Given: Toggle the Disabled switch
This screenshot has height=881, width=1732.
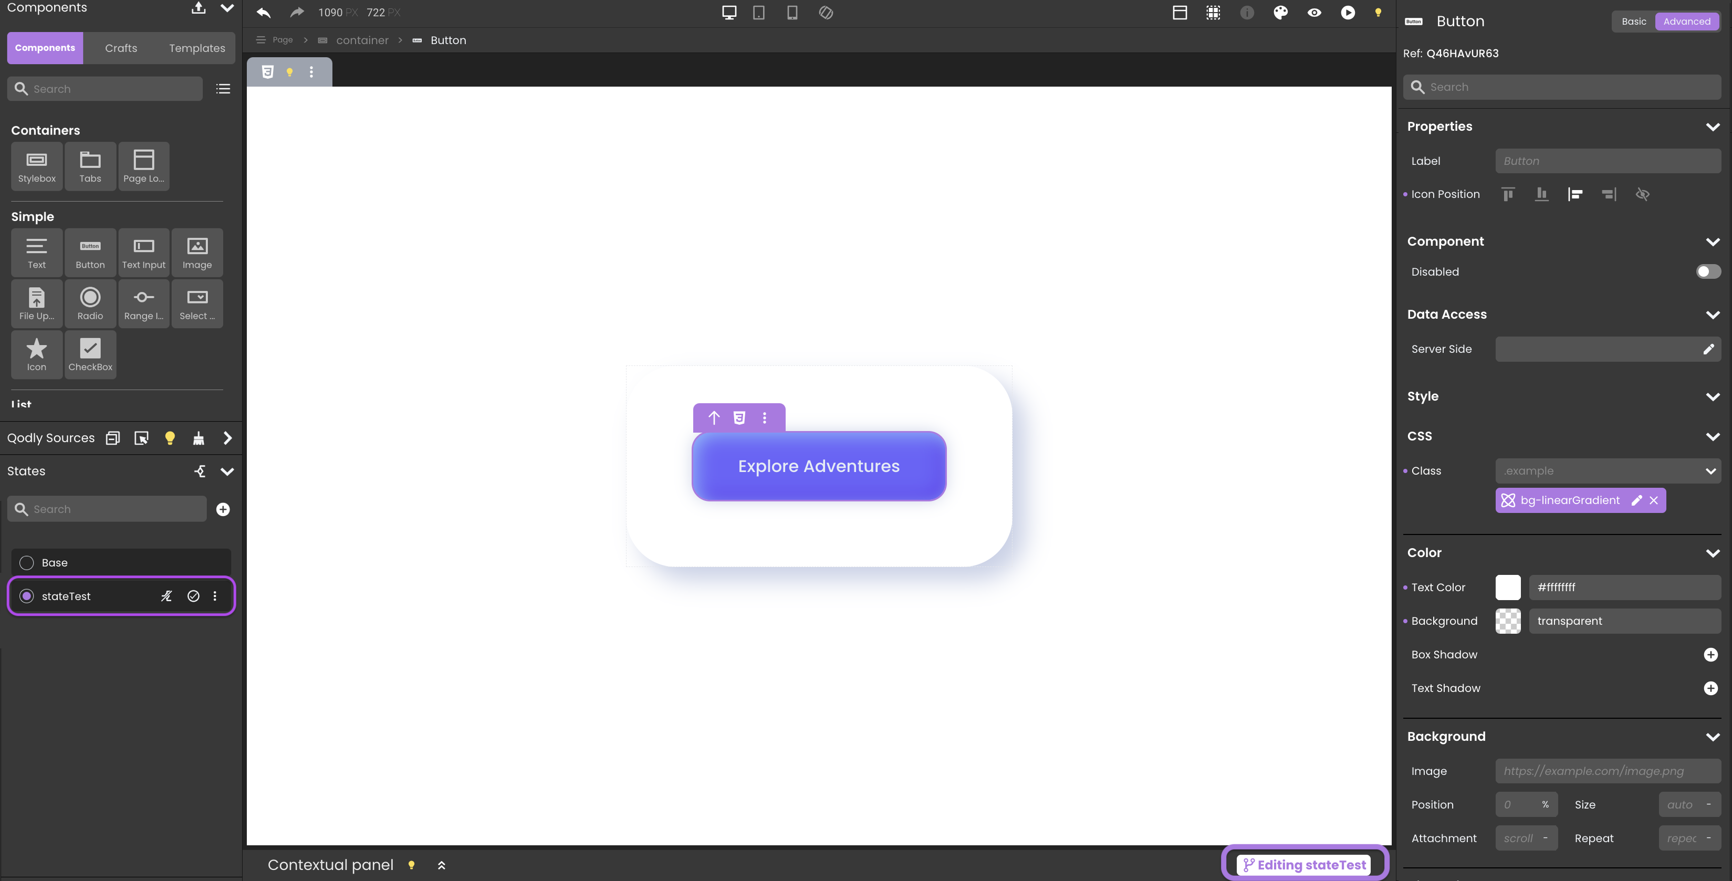Looking at the screenshot, I should [1708, 271].
